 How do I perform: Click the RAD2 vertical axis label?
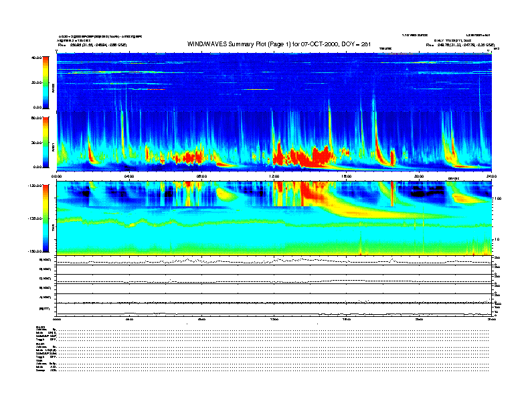tap(53, 88)
